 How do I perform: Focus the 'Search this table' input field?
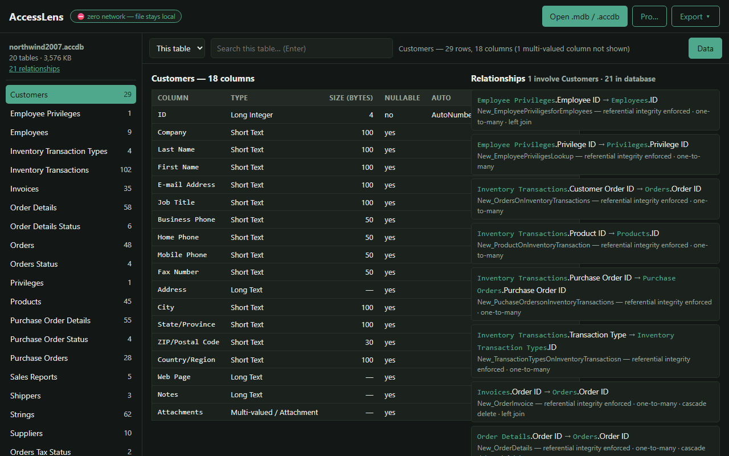(x=302, y=48)
